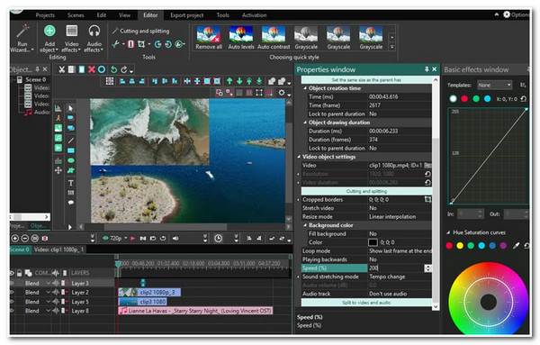Expand the quick style gallery arrow
Screen dimensions: 540x345
click(x=391, y=47)
